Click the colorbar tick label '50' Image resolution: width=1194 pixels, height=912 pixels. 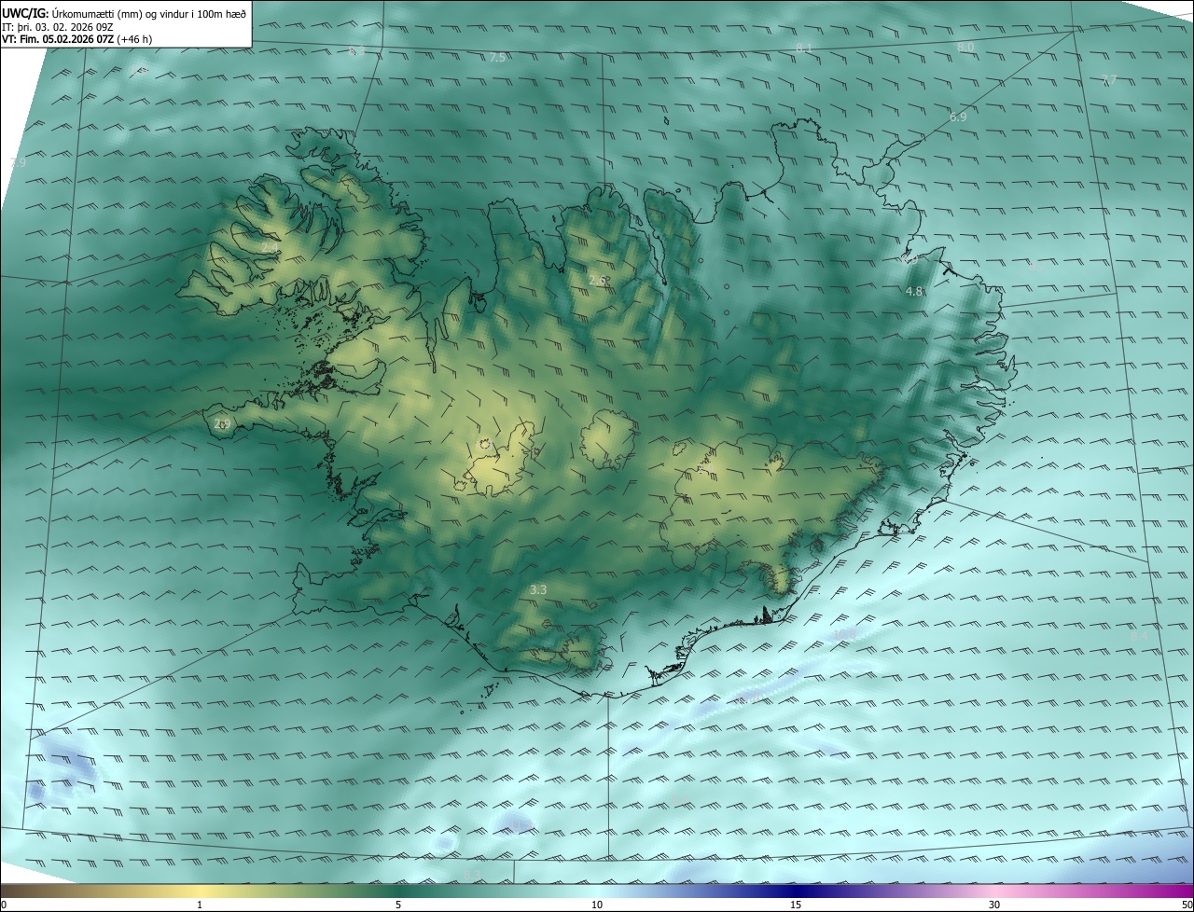(x=1187, y=905)
